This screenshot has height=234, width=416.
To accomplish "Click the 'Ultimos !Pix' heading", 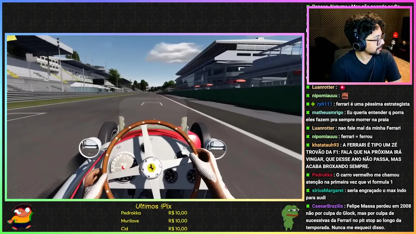I will click(153, 206).
